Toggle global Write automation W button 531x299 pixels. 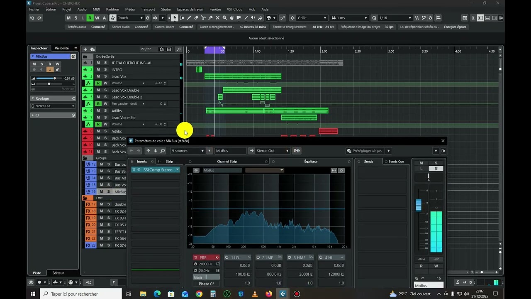(97, 18)
